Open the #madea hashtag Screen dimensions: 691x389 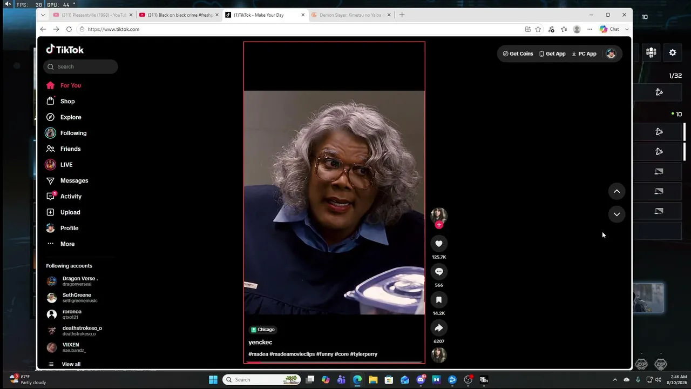(x=258, y=354)
